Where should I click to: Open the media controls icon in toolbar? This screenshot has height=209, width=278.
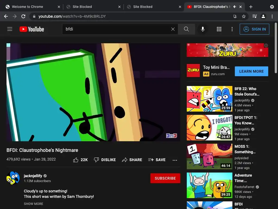254,16
